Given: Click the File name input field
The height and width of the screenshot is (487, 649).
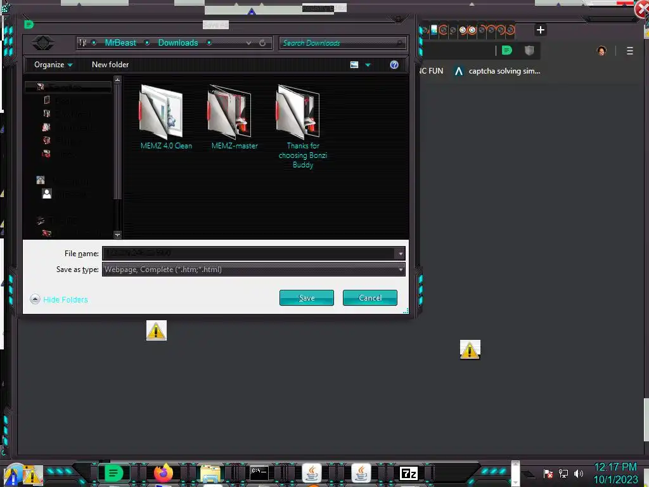Looking at the screenshot, I should (248, 254).
